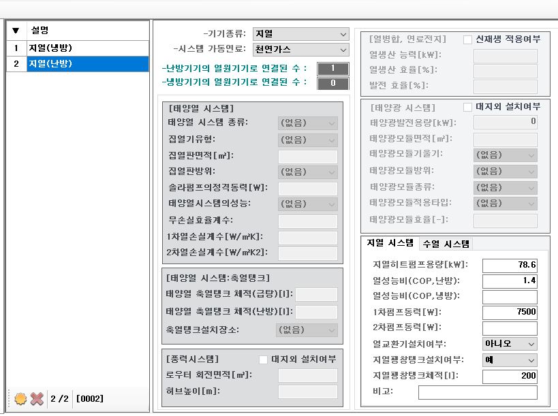Open the 기기종류 dropdown
This screenshot has height=416, width=558.
click(300, 34)
